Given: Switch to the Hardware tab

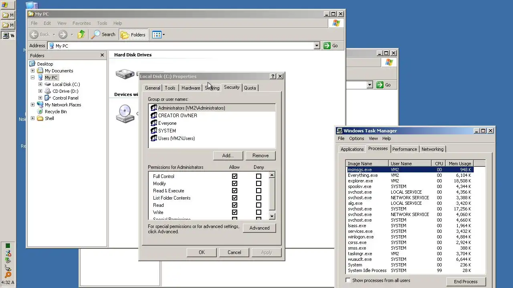Looking at the screenshot, I should 190,88.
